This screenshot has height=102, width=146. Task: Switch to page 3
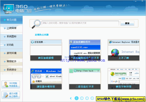tap(87, 98)
